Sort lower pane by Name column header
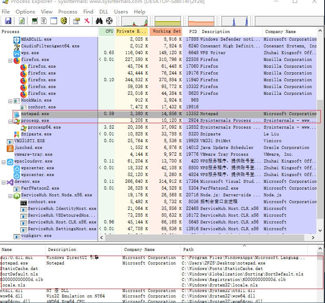The height and width of the screenshot is (303, 325). [x=22, y=250]
